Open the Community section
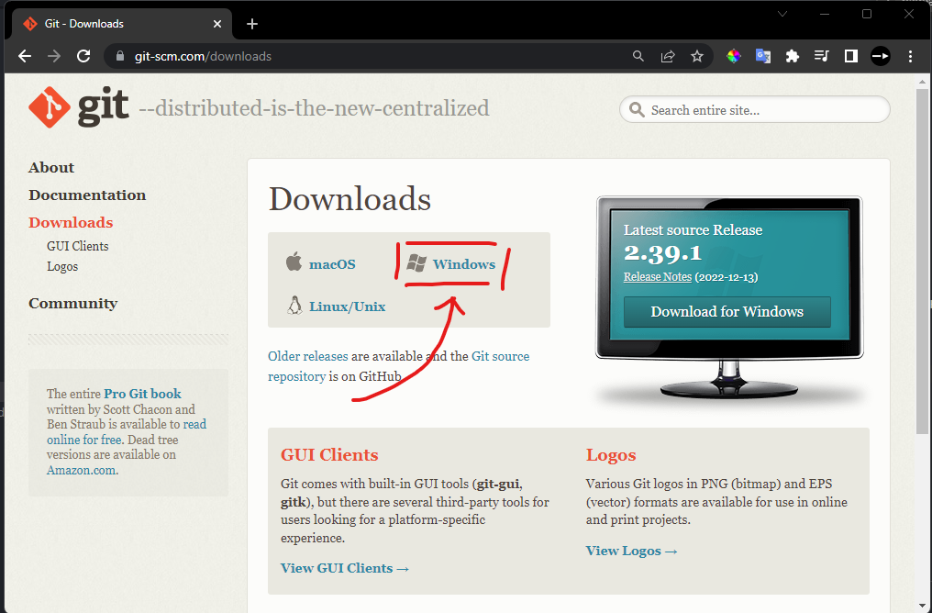Image resolution: width=932 pixels, height=613 pixels. tap(73, 303)
